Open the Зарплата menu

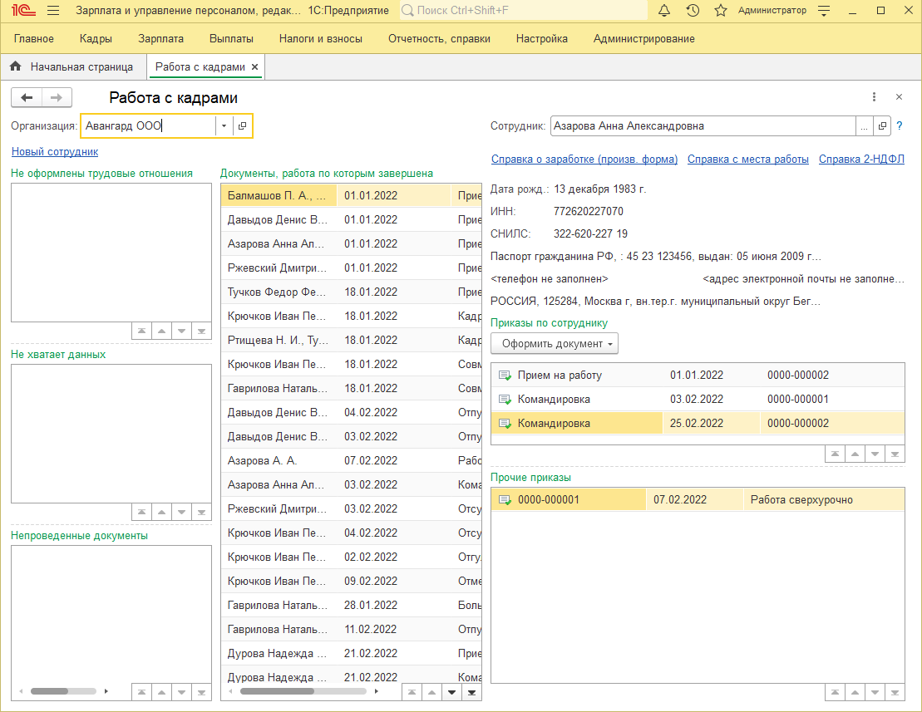(x=161, y=39)
